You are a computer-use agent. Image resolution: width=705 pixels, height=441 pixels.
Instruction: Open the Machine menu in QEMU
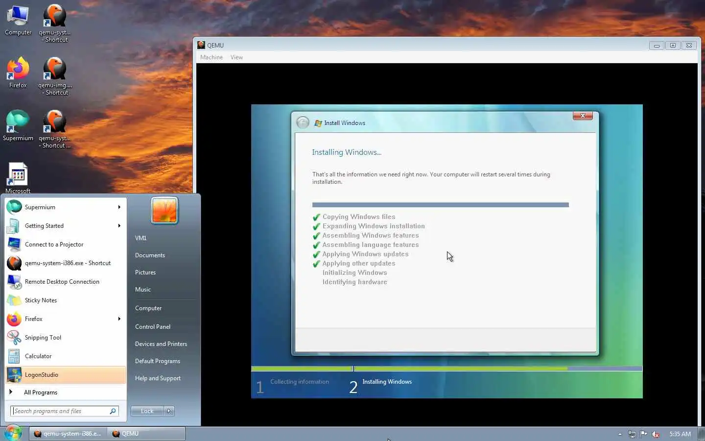(x=211, y=57)
